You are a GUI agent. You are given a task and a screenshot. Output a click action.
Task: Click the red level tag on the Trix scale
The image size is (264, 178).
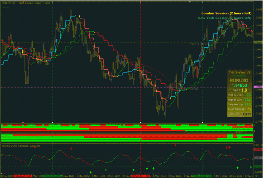[x=258, y=150]
